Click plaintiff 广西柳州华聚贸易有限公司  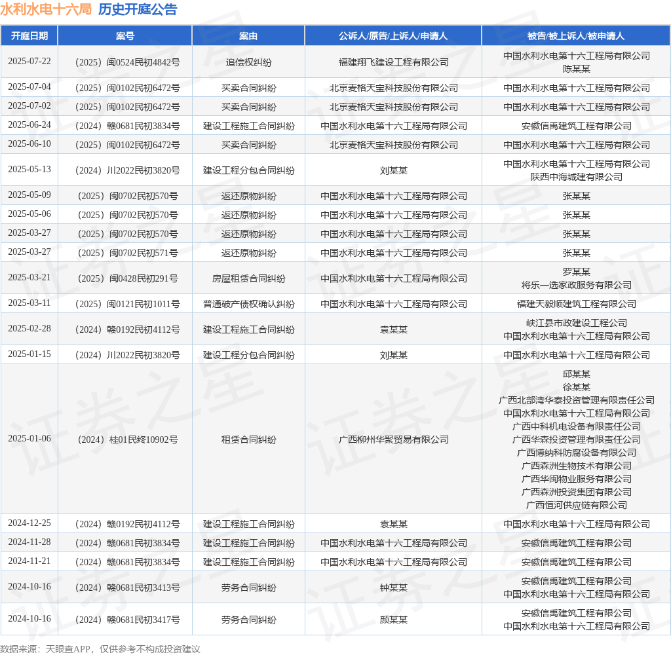394,440
